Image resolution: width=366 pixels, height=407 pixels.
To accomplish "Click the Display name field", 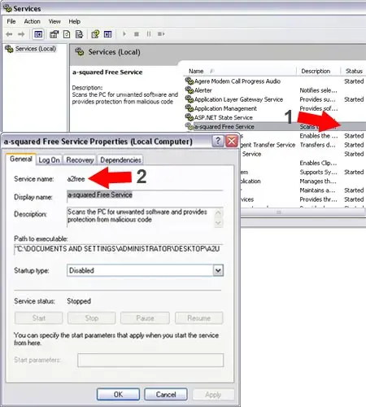I will (x=145, y=196).
